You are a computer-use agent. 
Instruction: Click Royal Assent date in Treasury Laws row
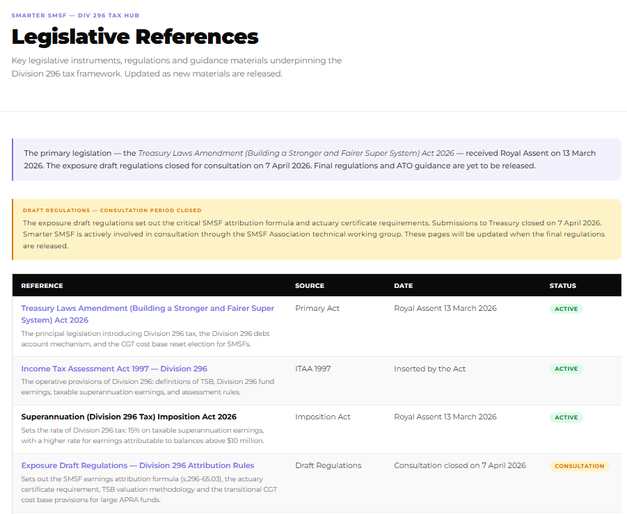(x=445, y=308)
